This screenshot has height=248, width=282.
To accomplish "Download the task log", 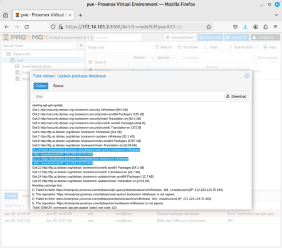I will 236,97.
